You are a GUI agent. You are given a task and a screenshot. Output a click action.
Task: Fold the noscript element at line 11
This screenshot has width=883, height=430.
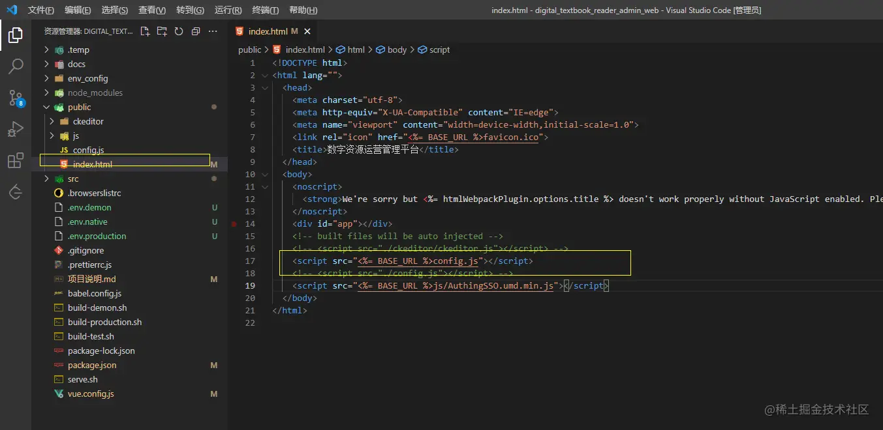coord(264,186)
